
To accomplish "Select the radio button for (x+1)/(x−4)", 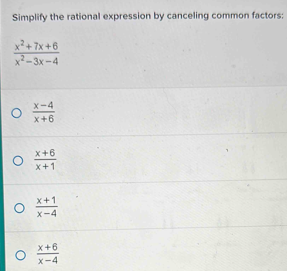I will tap(19, 207).
